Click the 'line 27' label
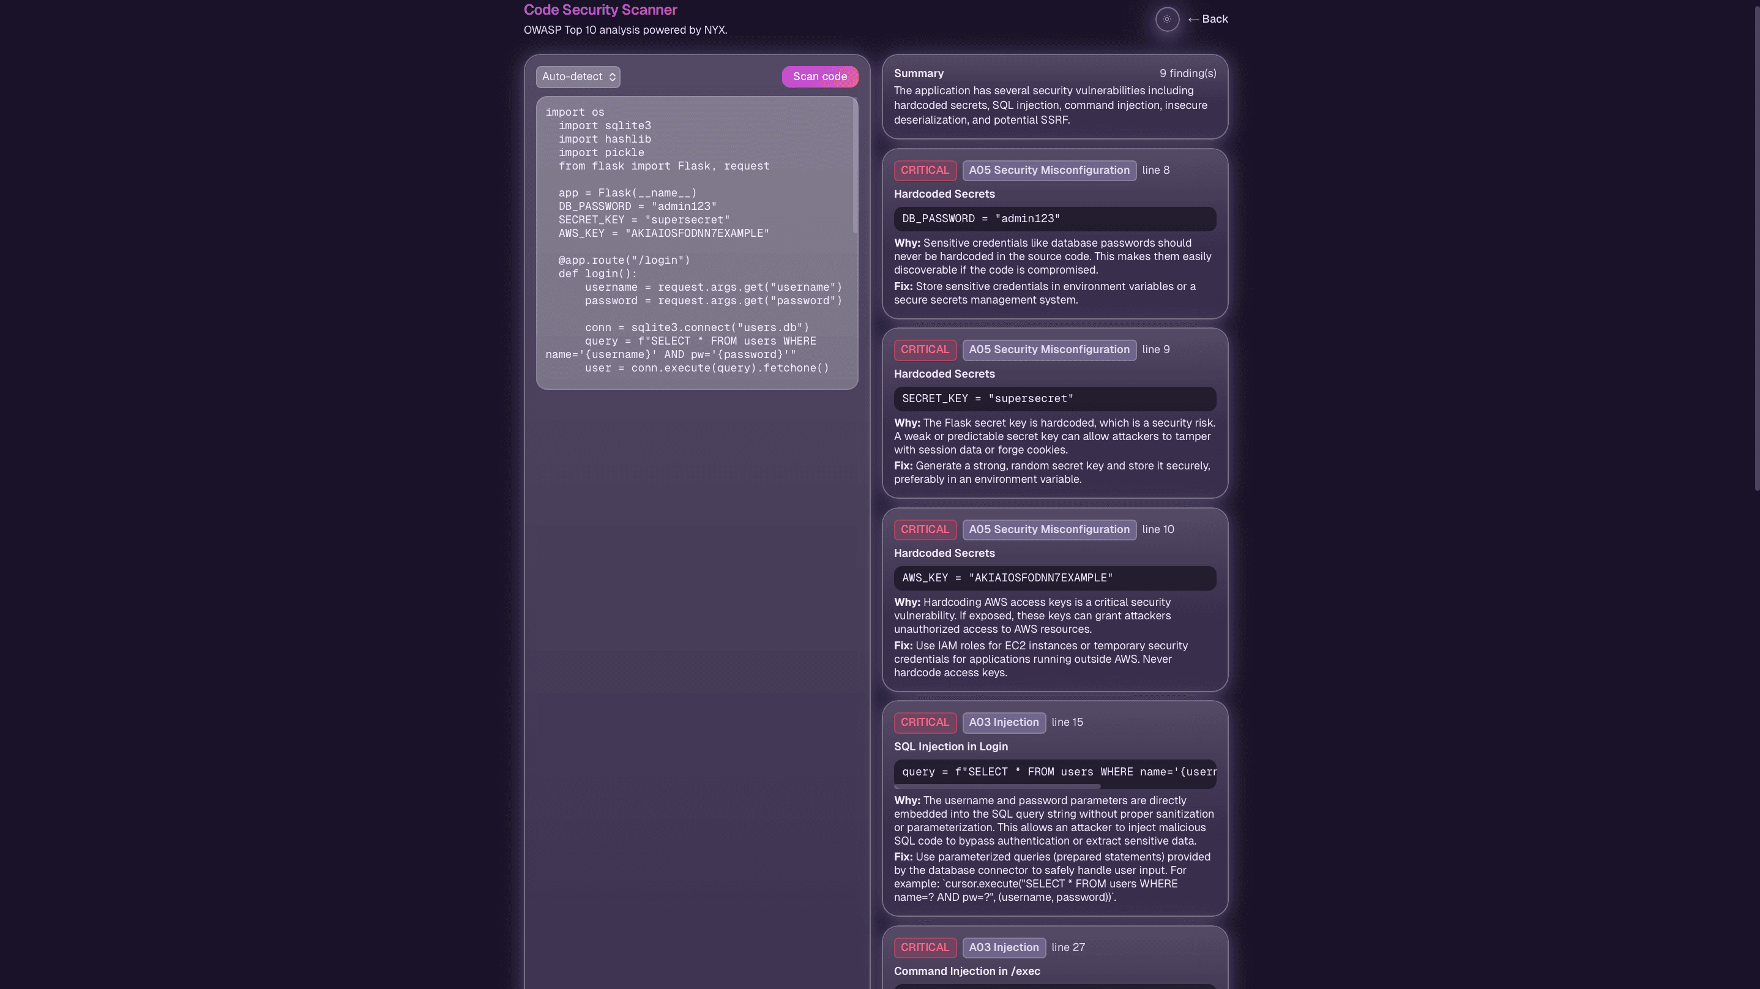The height and width of the screenshot is (989, 1760). (1068, 947)
